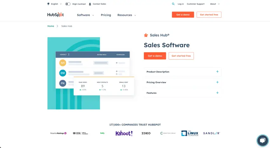
Task: Open Customer Support link
Action: point(196,4)
